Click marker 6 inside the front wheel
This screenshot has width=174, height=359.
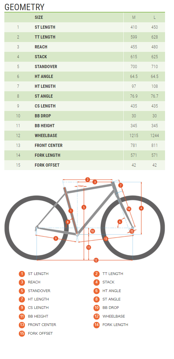(x=120, y=222)
